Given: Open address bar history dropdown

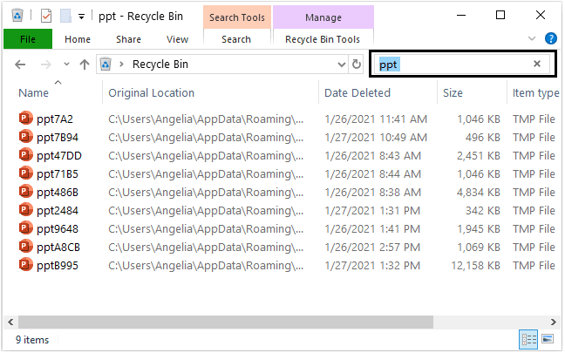Looking at the screenshot, I should [341, 64].
